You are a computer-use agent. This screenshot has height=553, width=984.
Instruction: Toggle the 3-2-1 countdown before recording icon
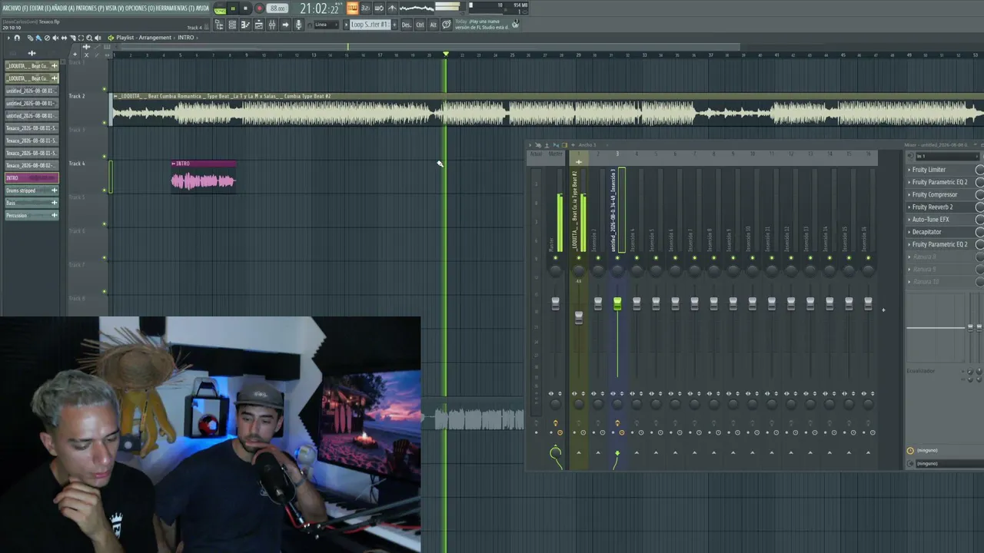tap(365, 8)
